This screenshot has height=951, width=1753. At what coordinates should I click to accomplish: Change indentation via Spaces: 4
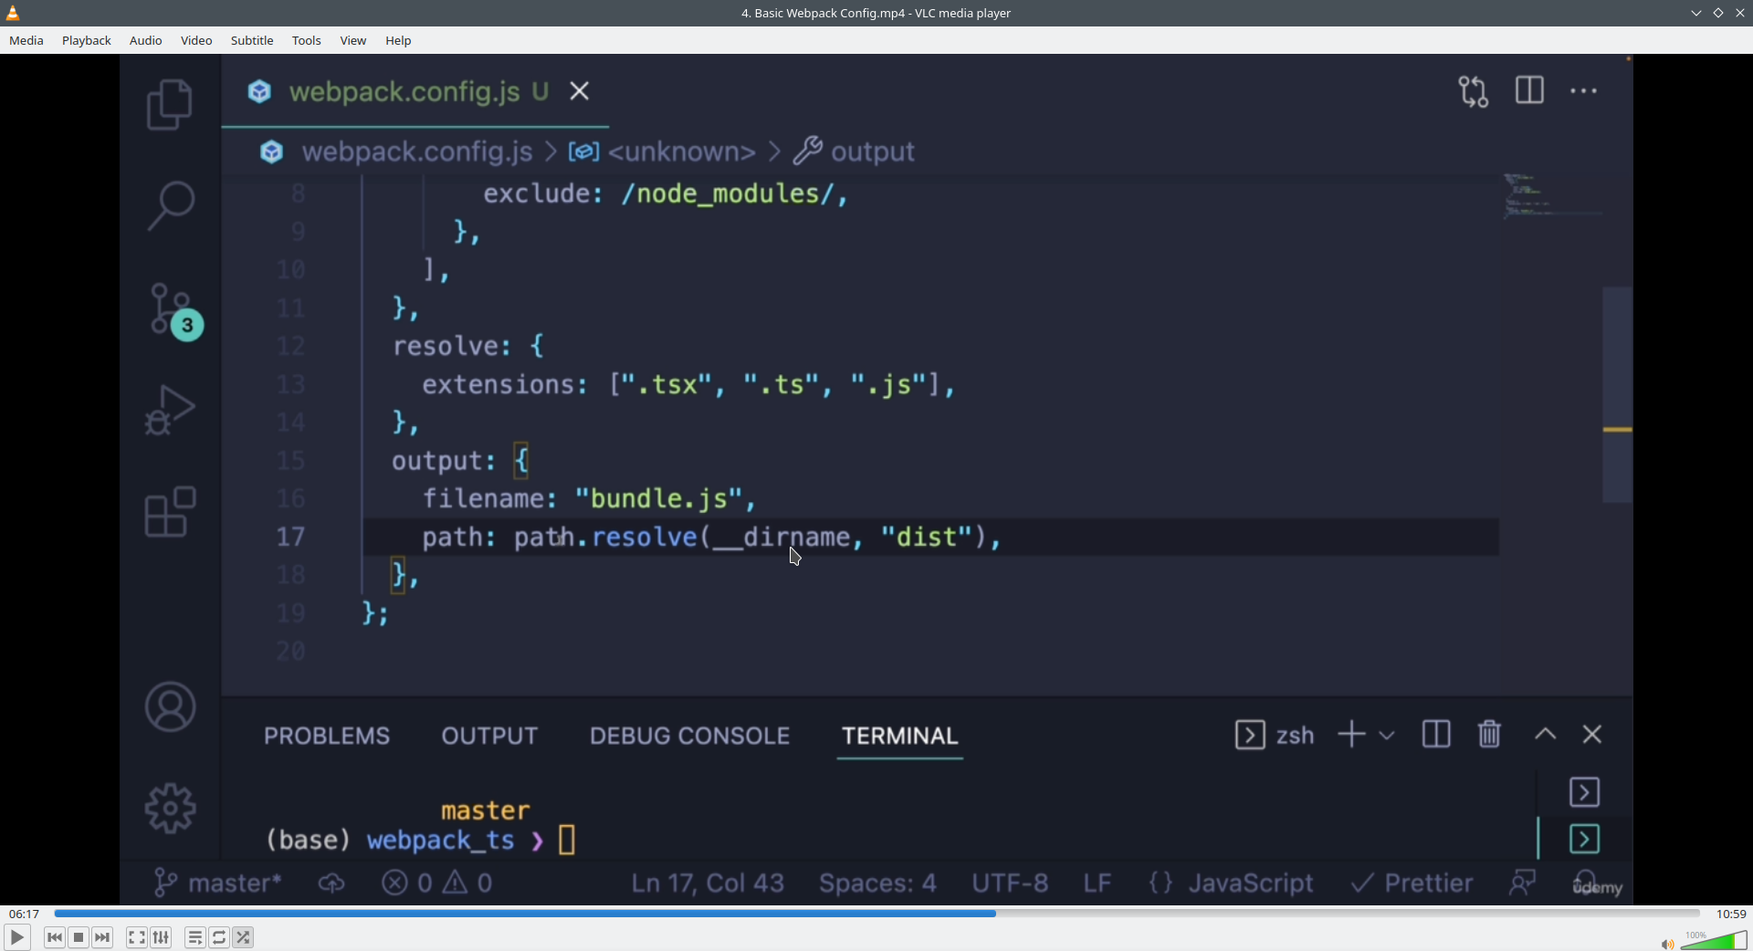click(x=877, y=883)
